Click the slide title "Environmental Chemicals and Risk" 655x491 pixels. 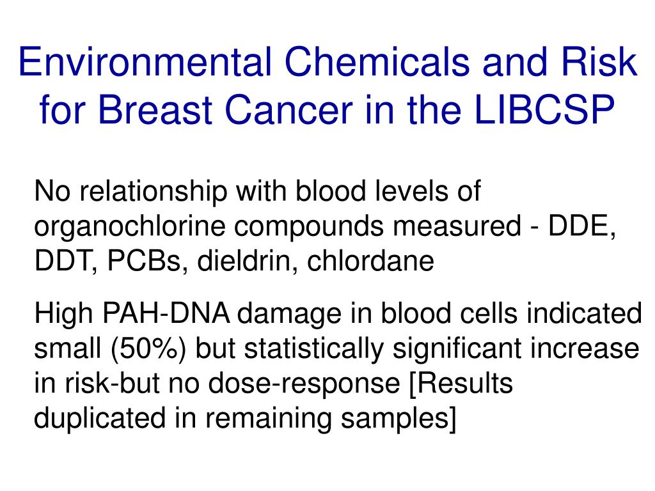click(328, 62)
